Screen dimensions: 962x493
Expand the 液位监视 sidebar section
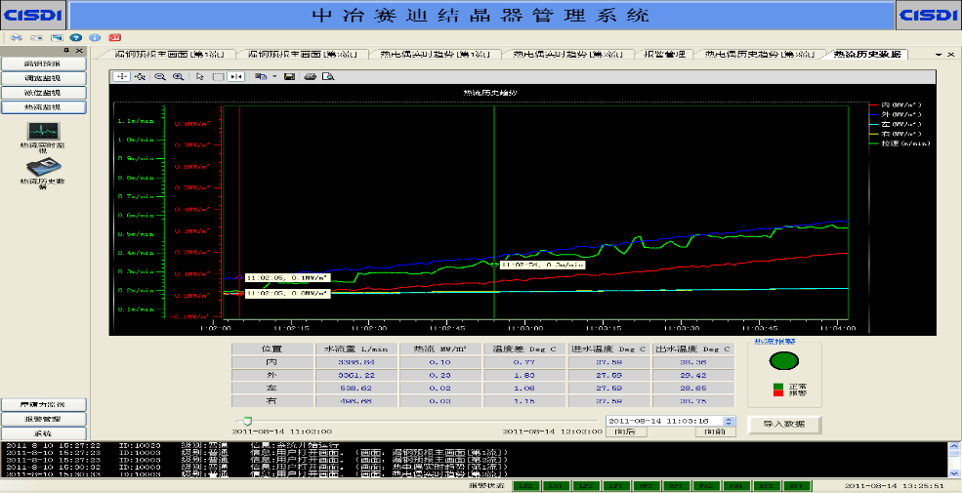[x=44, y=93]
